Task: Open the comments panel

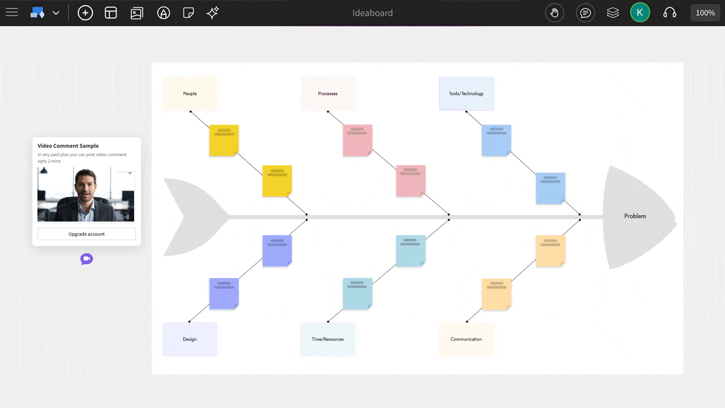Action: [x=585, y=12]
